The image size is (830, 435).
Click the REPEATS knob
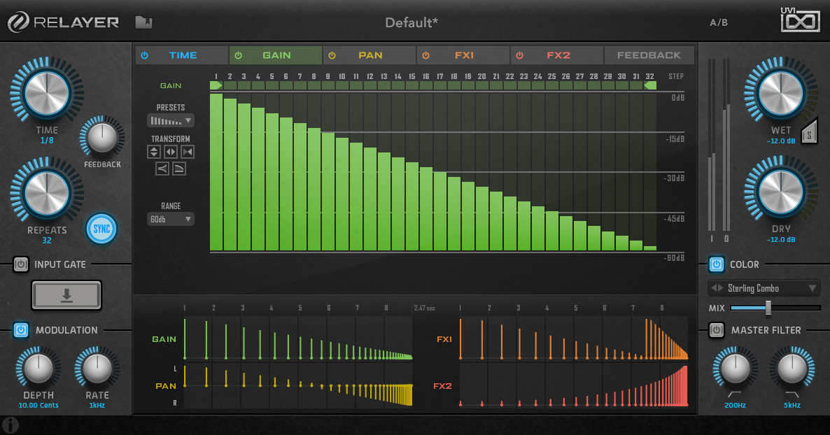pos(47,192)
